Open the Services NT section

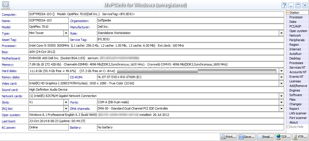coord(297,67)
